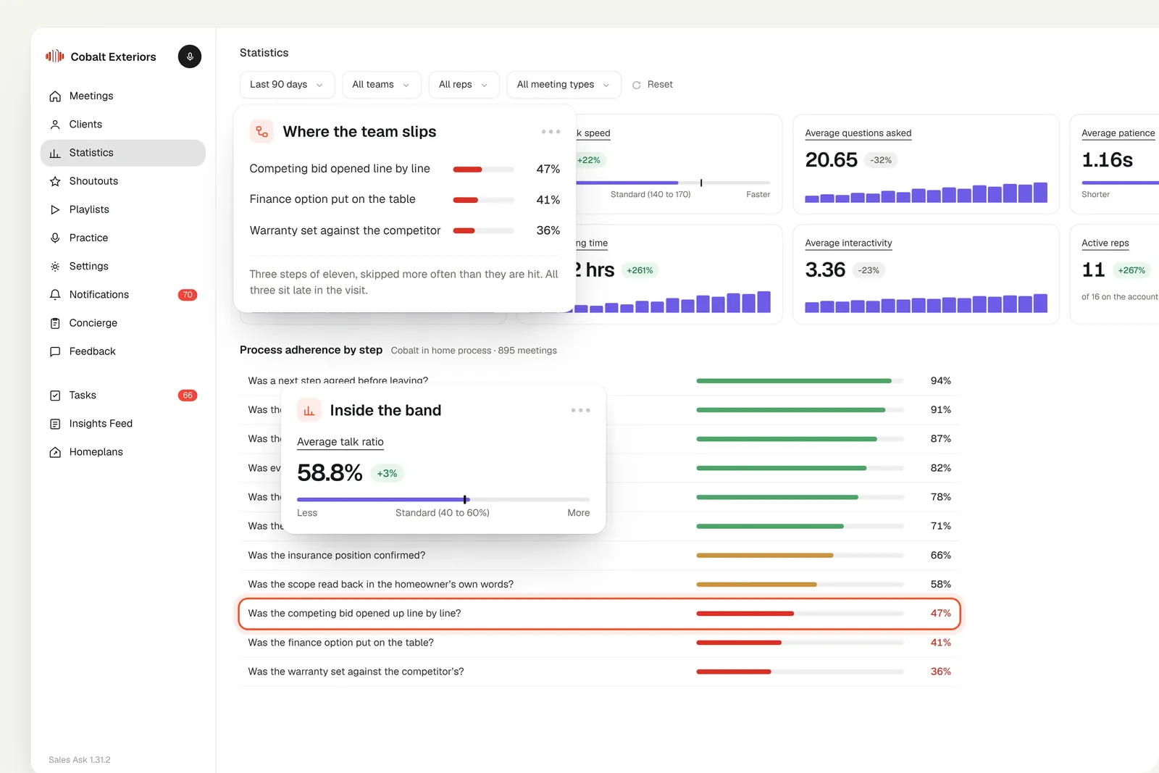Click the talk speed gauge marker

701,183
